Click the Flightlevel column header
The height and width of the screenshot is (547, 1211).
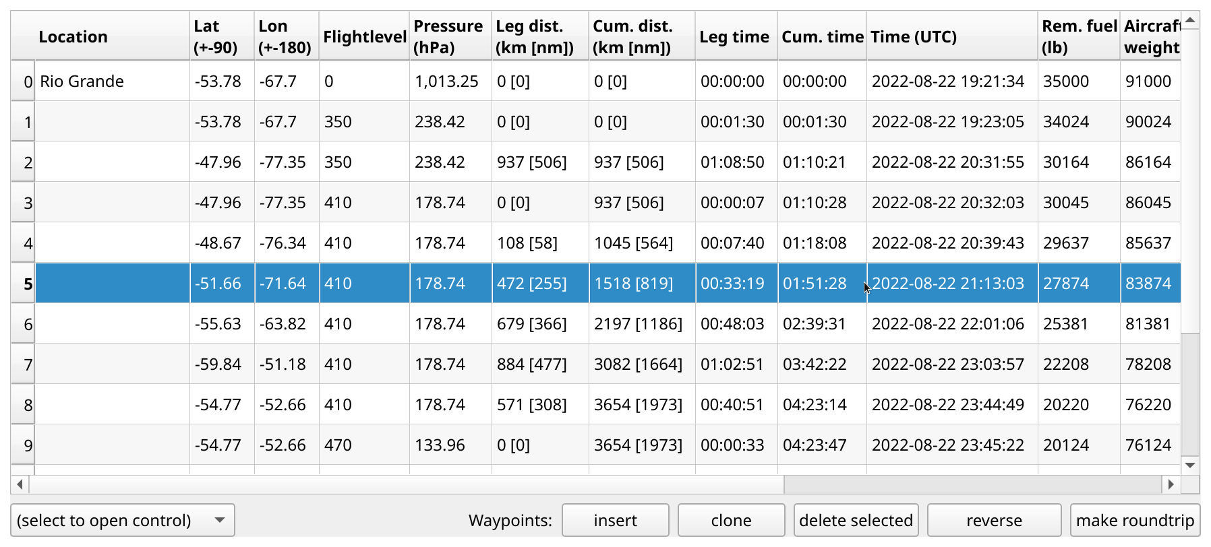coord(364,37)
